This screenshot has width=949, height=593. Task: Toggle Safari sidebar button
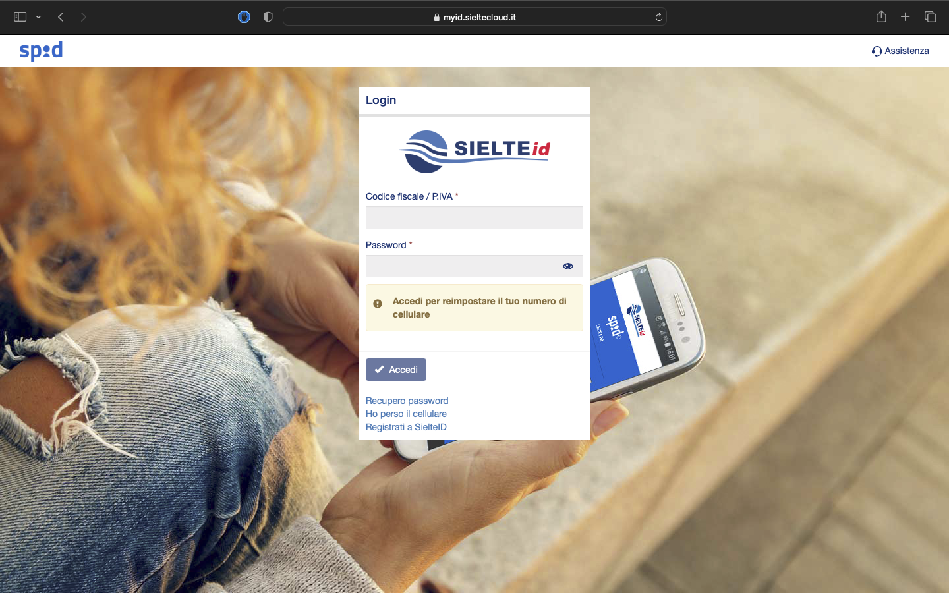(20, 17)
